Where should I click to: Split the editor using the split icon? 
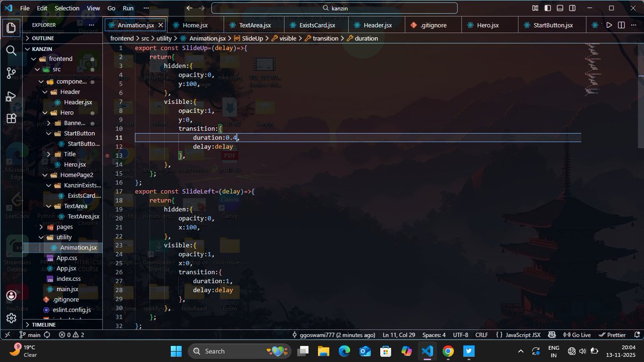click(x=623, y=25)
